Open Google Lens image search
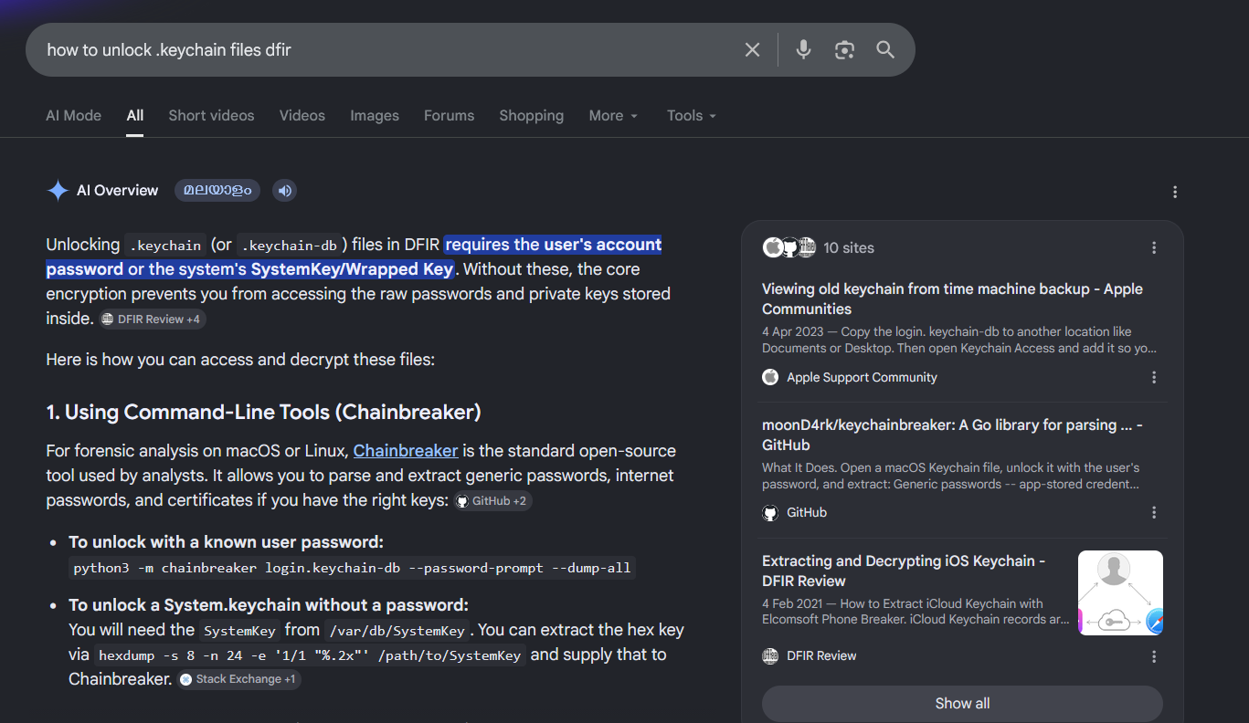Viewport: 1249px width, 723px height. click(844, 49)
